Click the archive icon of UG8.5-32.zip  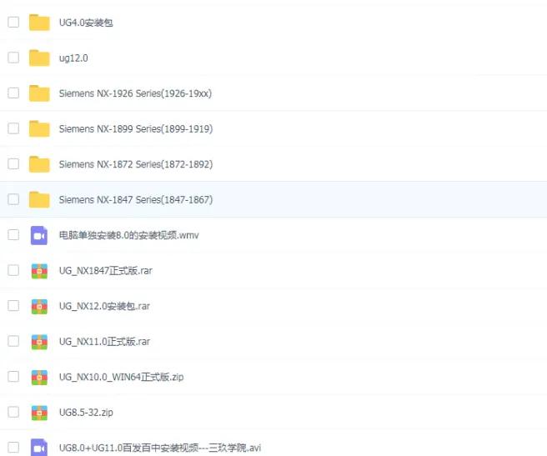(x=39, y=413)
